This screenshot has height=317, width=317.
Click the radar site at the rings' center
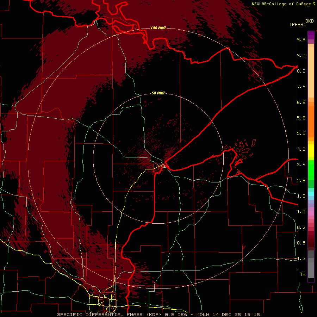[x=158, y=158]
